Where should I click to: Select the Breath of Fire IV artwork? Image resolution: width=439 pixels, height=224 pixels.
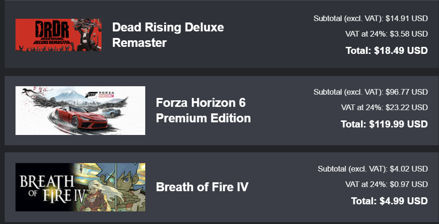[80, 187]
